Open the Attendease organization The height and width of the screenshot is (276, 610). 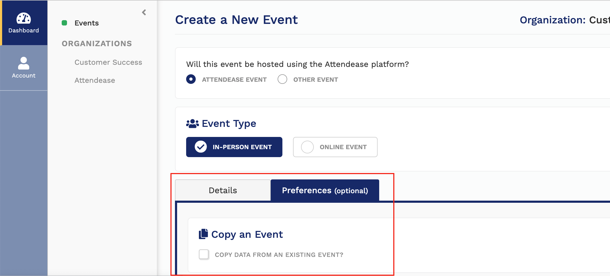(x=95, y=80)
